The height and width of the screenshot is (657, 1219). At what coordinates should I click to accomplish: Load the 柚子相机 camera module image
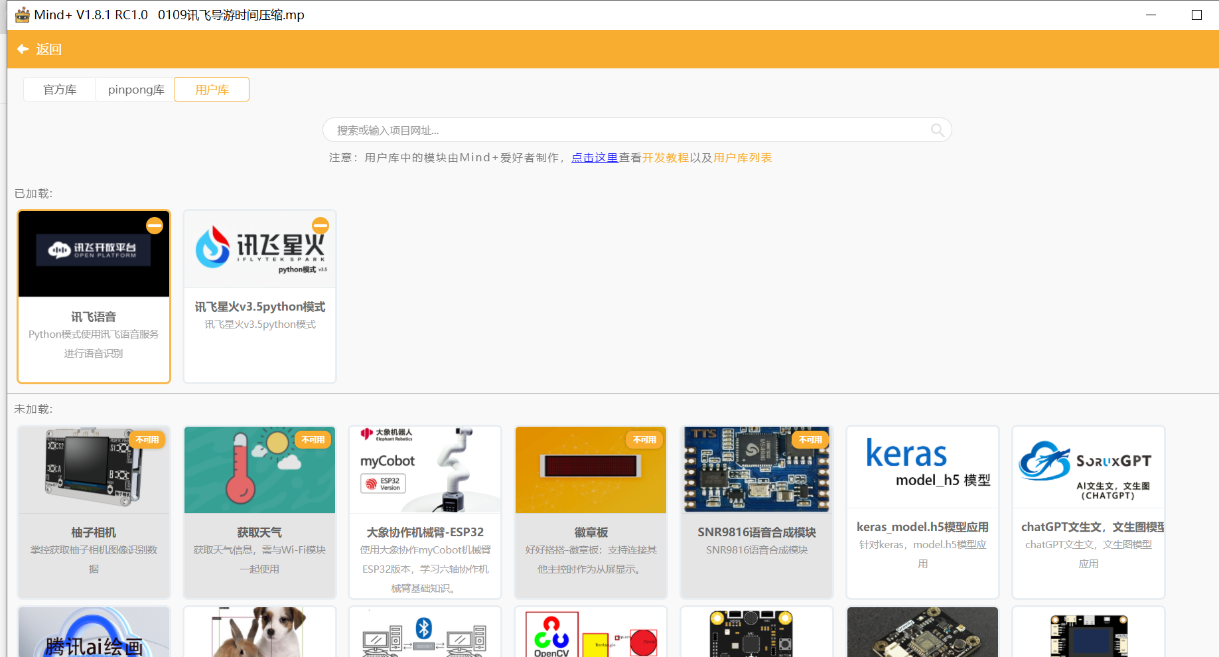pos(94,470)
